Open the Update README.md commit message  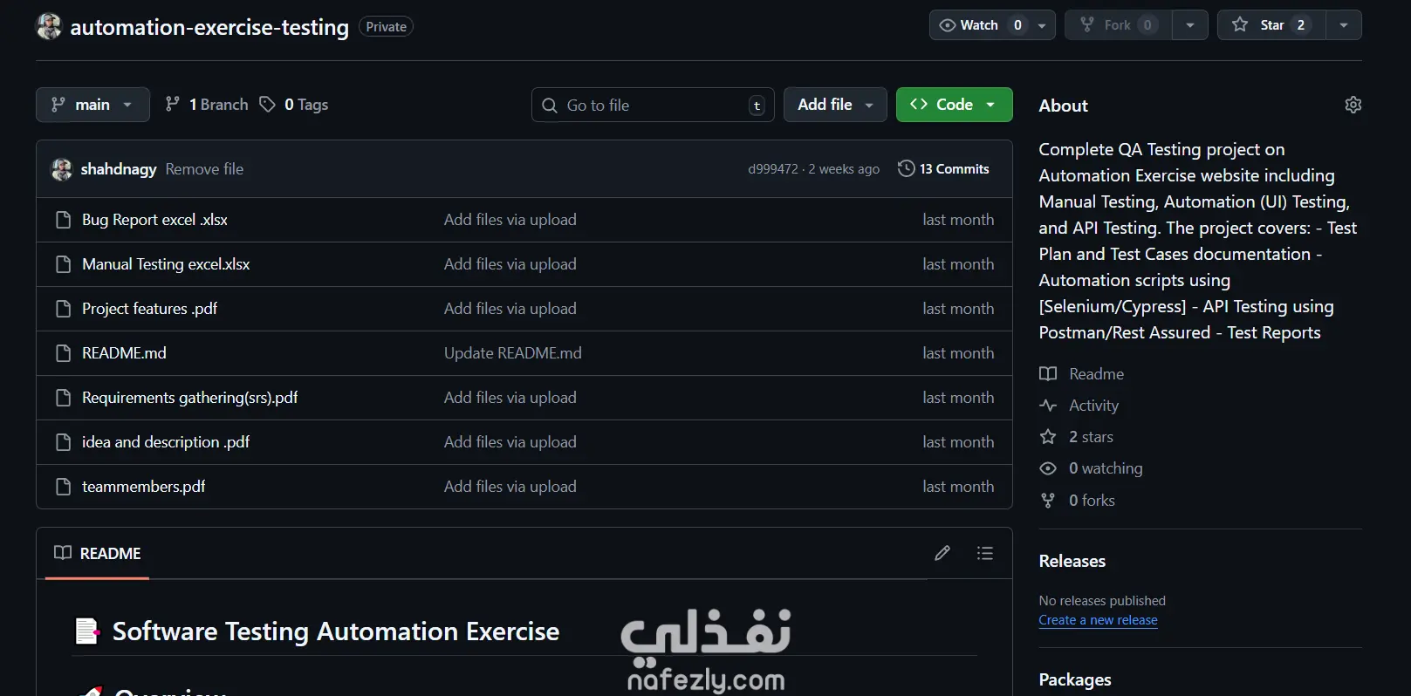[512, 353]
